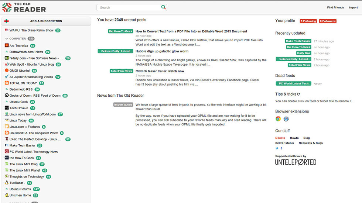Click the red 0 Following badge
The image size is (362, 203).
coord(308,21)
